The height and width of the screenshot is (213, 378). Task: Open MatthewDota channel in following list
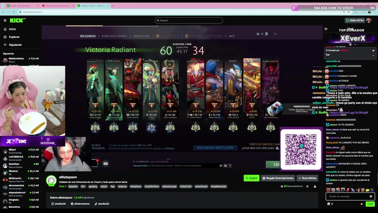tap(21, 60)
